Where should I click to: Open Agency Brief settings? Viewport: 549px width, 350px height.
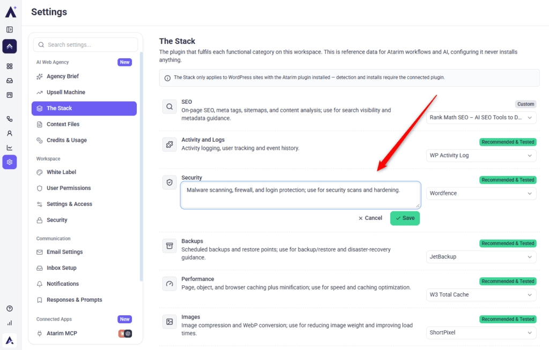[84, 76]
